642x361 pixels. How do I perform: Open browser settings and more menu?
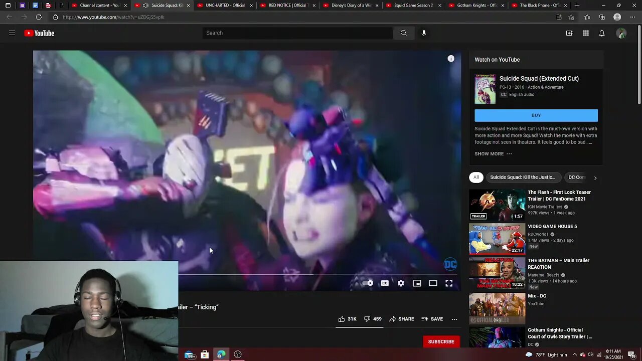pos(632,17)
